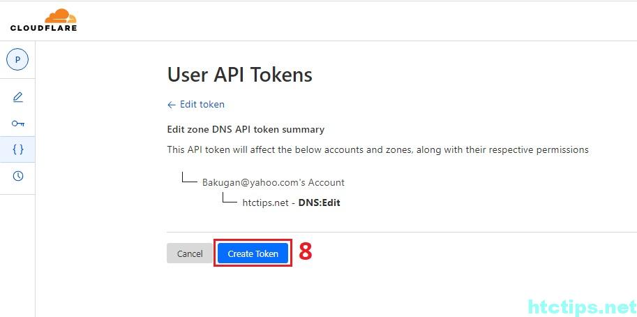Go back via the Edit token link
This screenshot has height=317, width=637.
point(202,105)
